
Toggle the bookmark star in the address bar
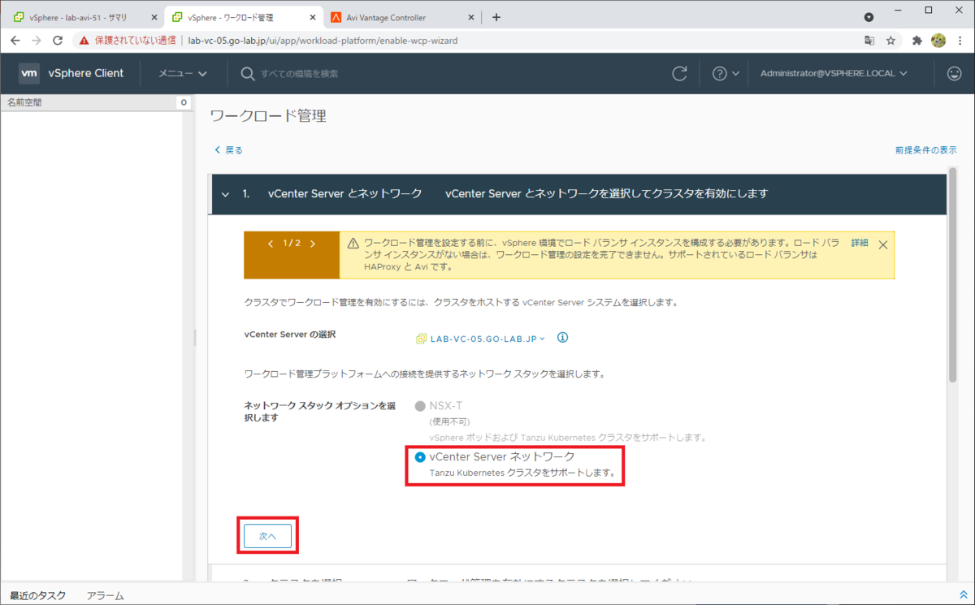[891, 39]
